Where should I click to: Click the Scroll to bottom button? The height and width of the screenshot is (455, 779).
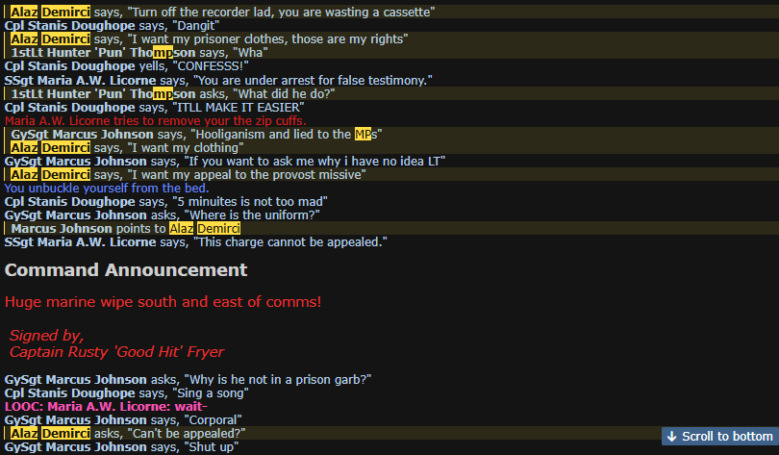tap(720, 436)
